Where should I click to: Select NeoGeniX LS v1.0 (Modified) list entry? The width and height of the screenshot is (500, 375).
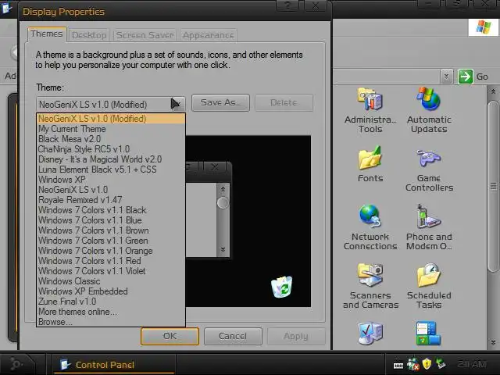click(x=111, y=119)
